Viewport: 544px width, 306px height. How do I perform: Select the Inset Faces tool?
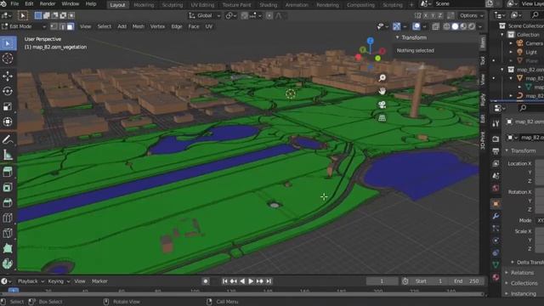[8, 202]
